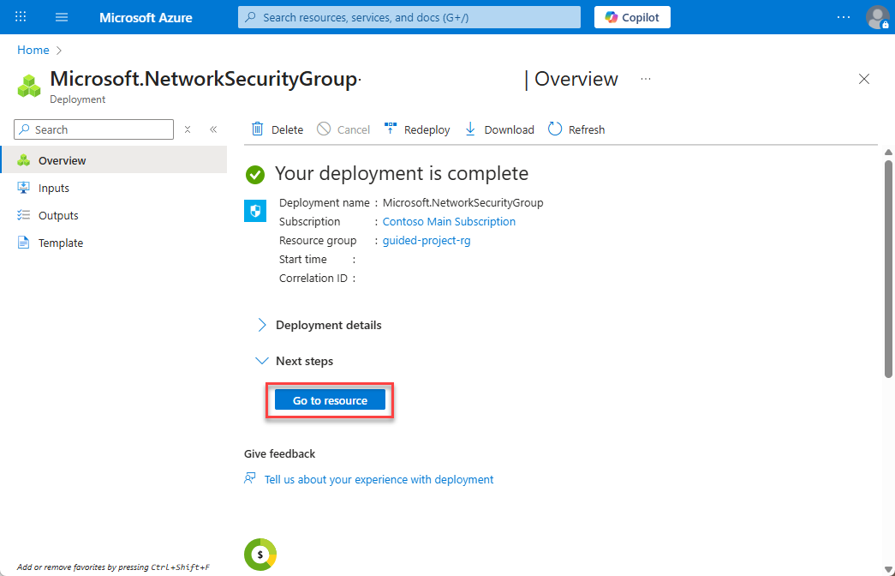The width and height of the screenshot is (895, 576).
Task: Click the cost management dollar donut icon
Action: coord(261,555)
